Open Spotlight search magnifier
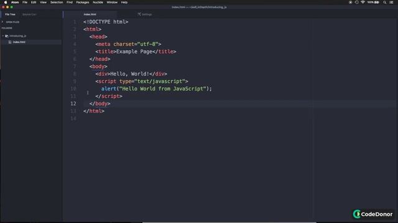The height and width of the screenshot is (223, 398). (385, 2)
